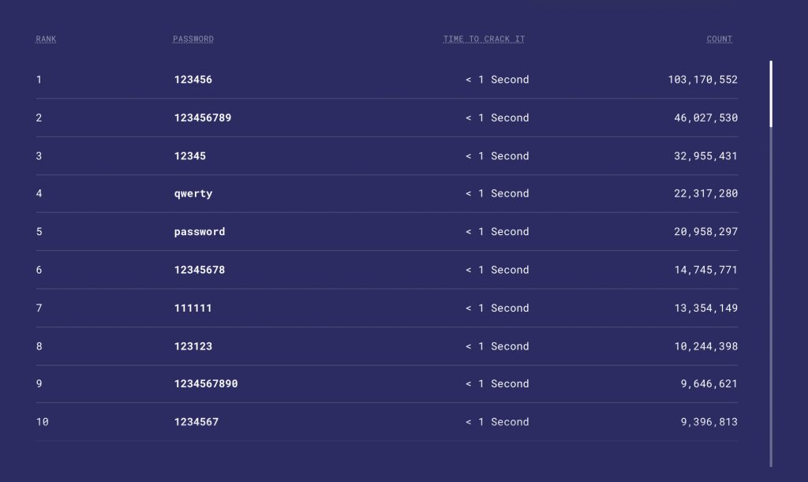
Task: Click the 111111 password entry
Action: tap(193, 308)
